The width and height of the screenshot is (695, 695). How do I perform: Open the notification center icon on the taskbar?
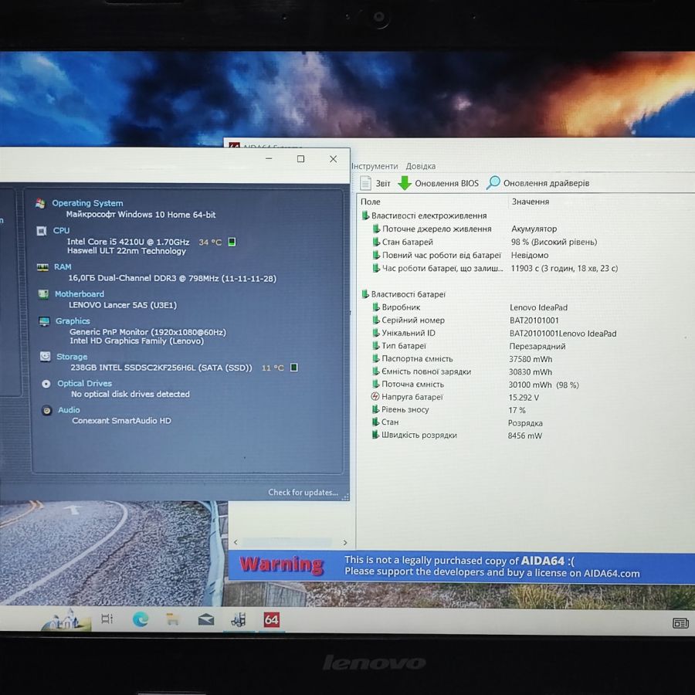click(x=680, y=623)
